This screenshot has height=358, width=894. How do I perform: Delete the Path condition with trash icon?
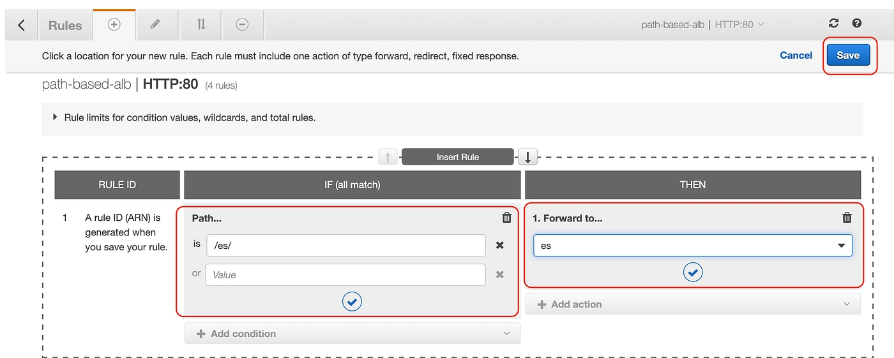point(506,218)
